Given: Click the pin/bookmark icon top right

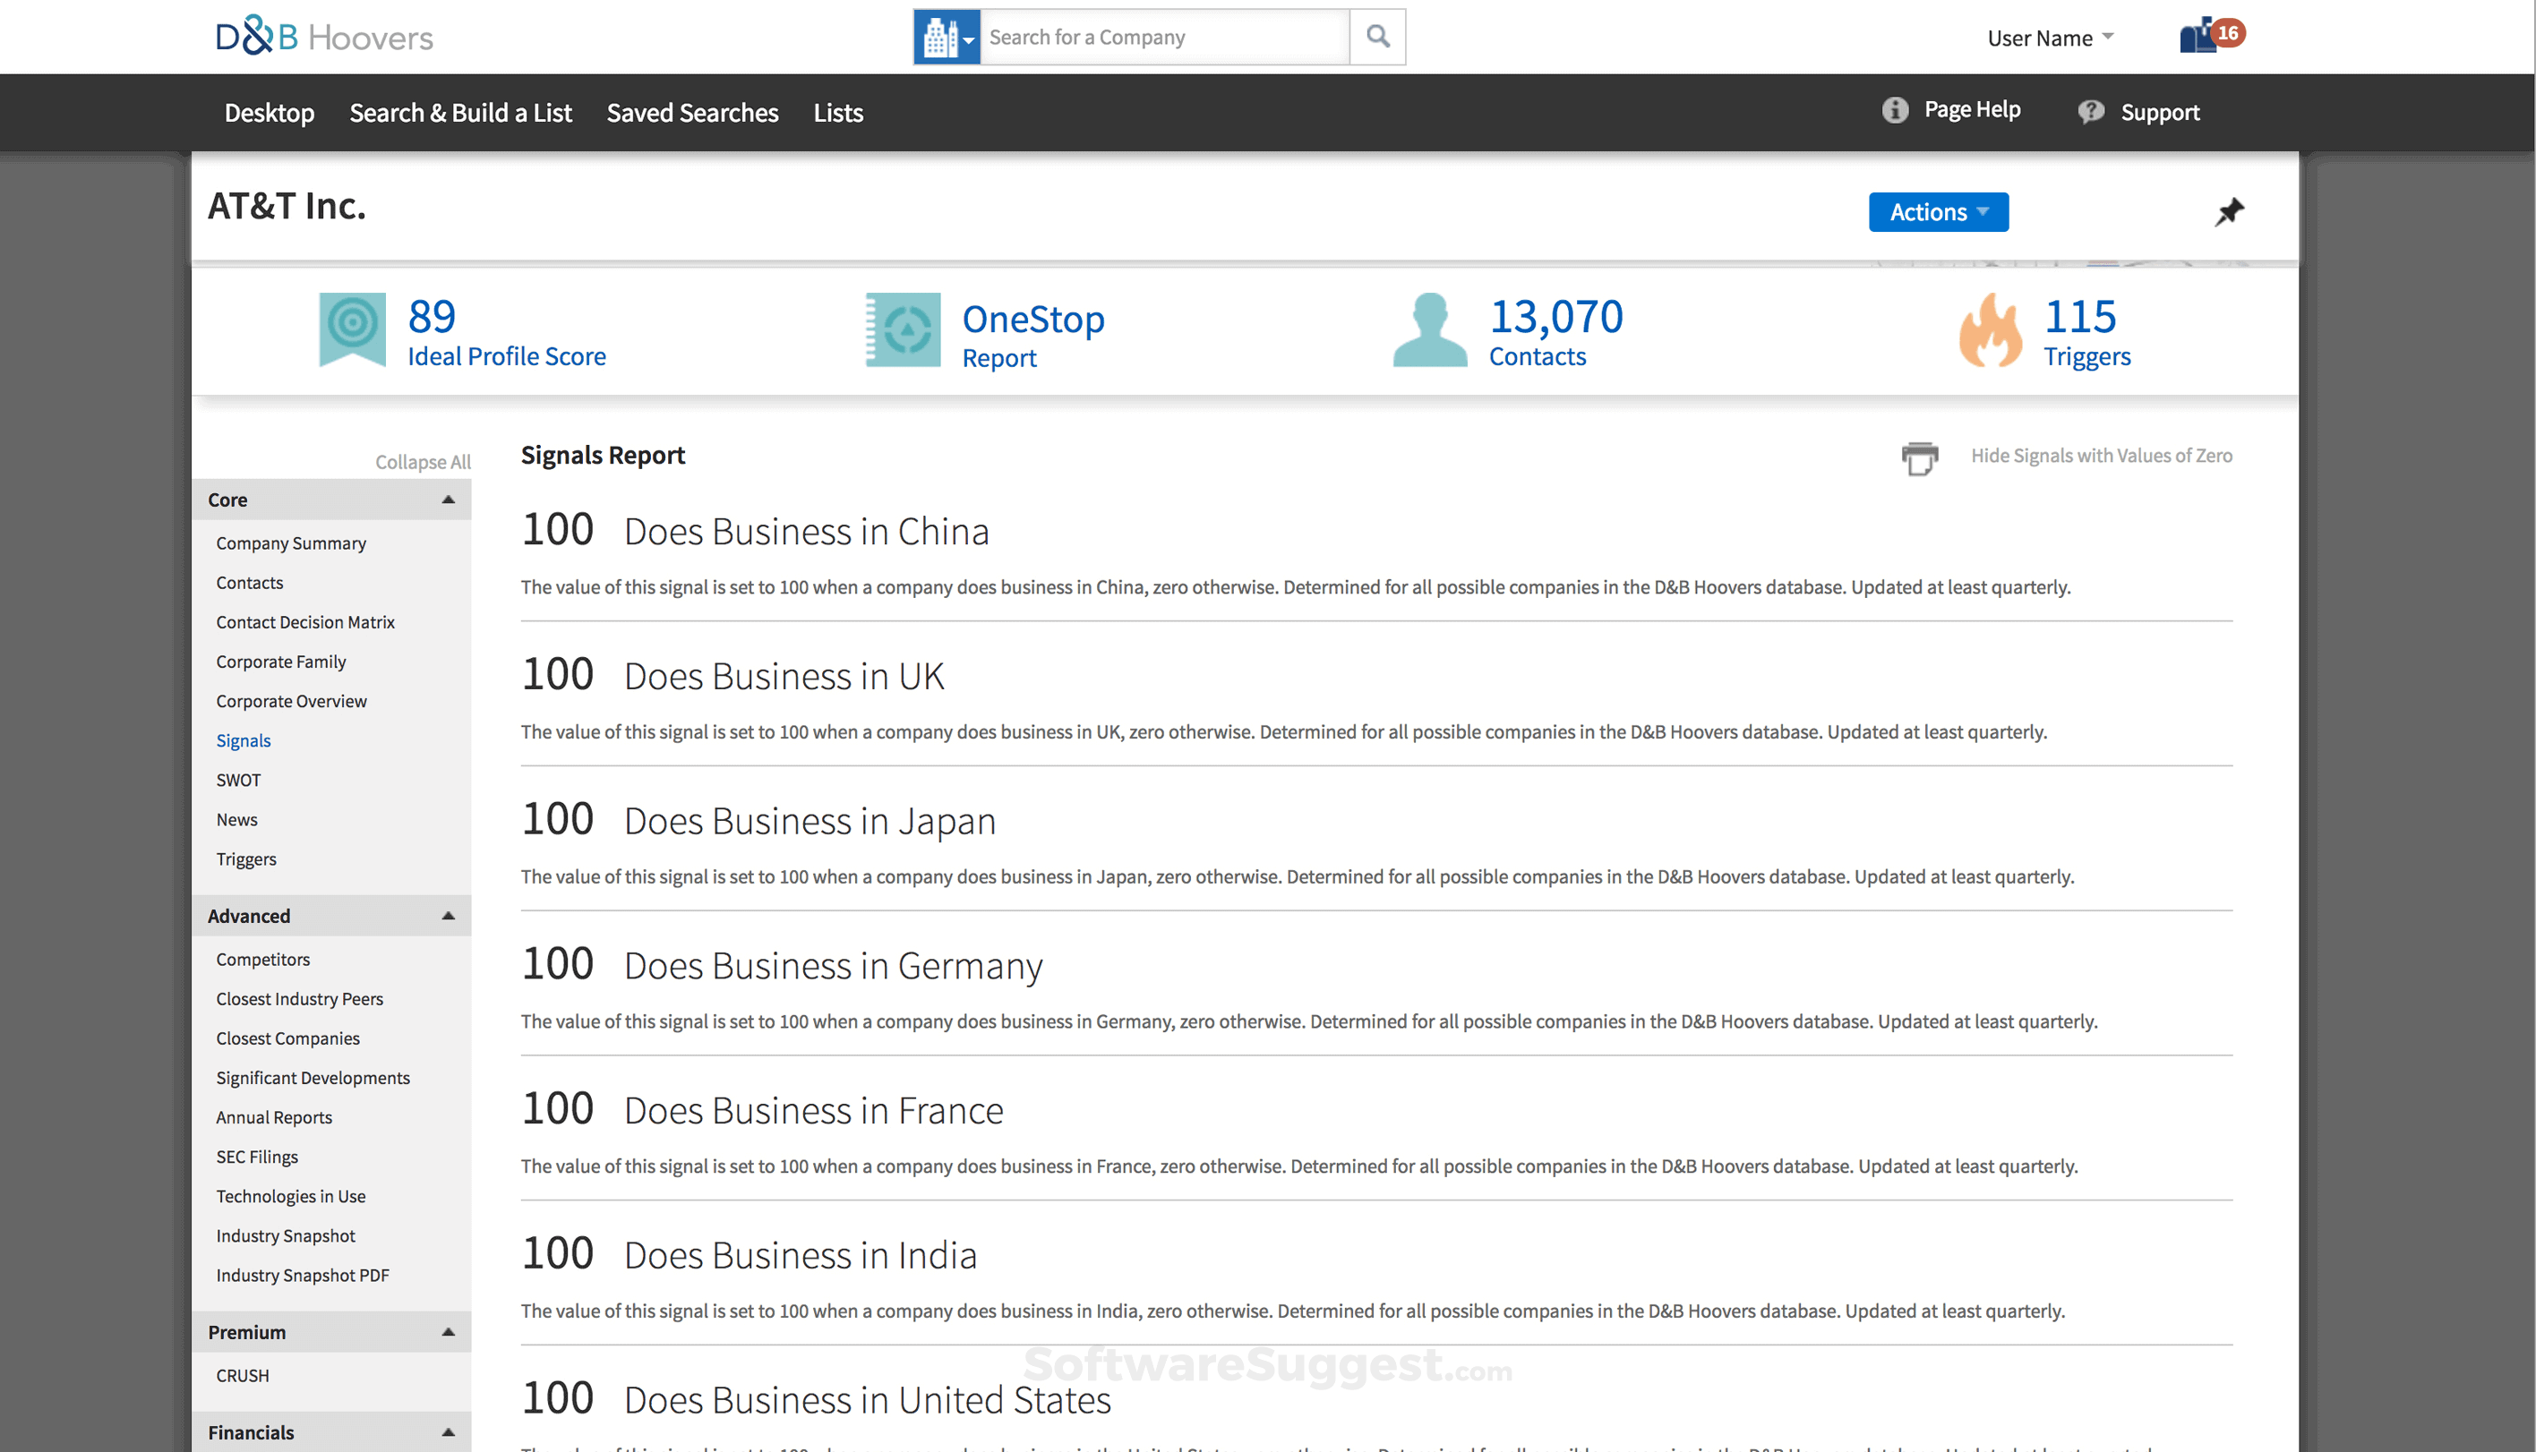Looking at the screenshot, I should pos(2230,210).
